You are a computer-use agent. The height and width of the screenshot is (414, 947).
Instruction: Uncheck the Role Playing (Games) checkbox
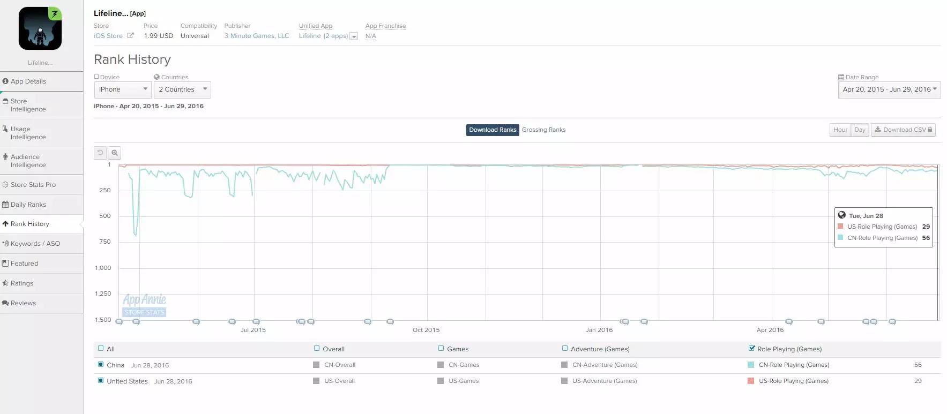click(752, 349)
